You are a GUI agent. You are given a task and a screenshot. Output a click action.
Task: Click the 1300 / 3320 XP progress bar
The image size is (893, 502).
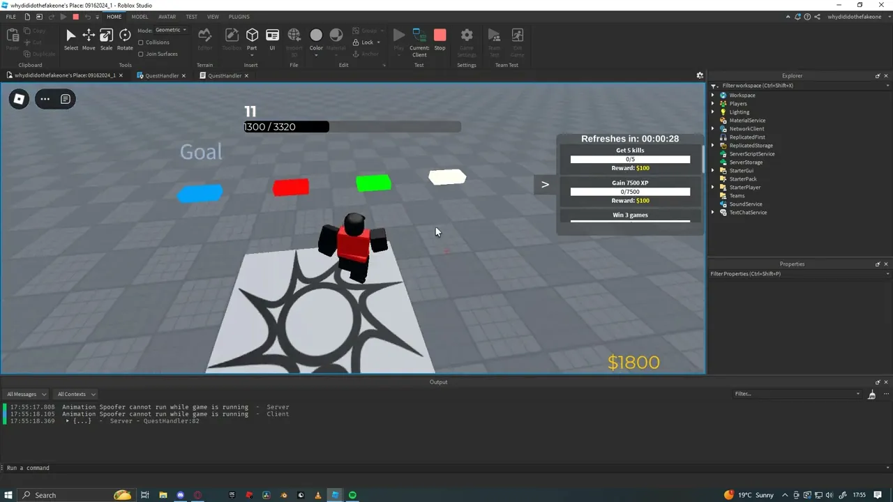point(352,127)
